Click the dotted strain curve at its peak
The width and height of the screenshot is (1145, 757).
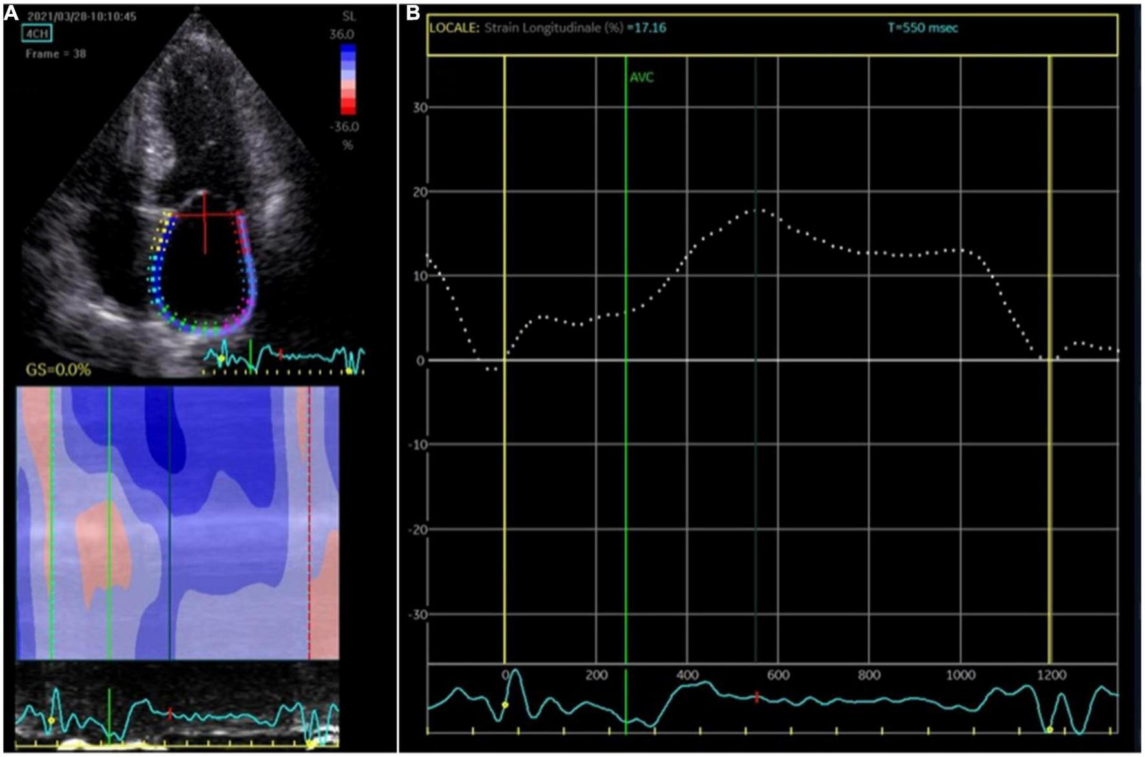(x=756, y=212)
